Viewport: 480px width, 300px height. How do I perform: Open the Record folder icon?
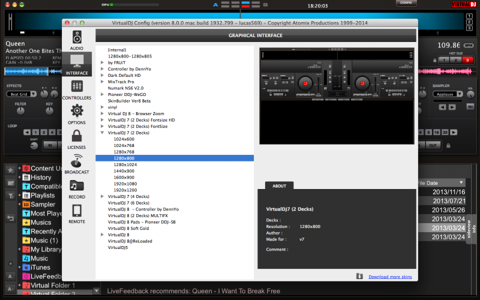pos(77,188)
